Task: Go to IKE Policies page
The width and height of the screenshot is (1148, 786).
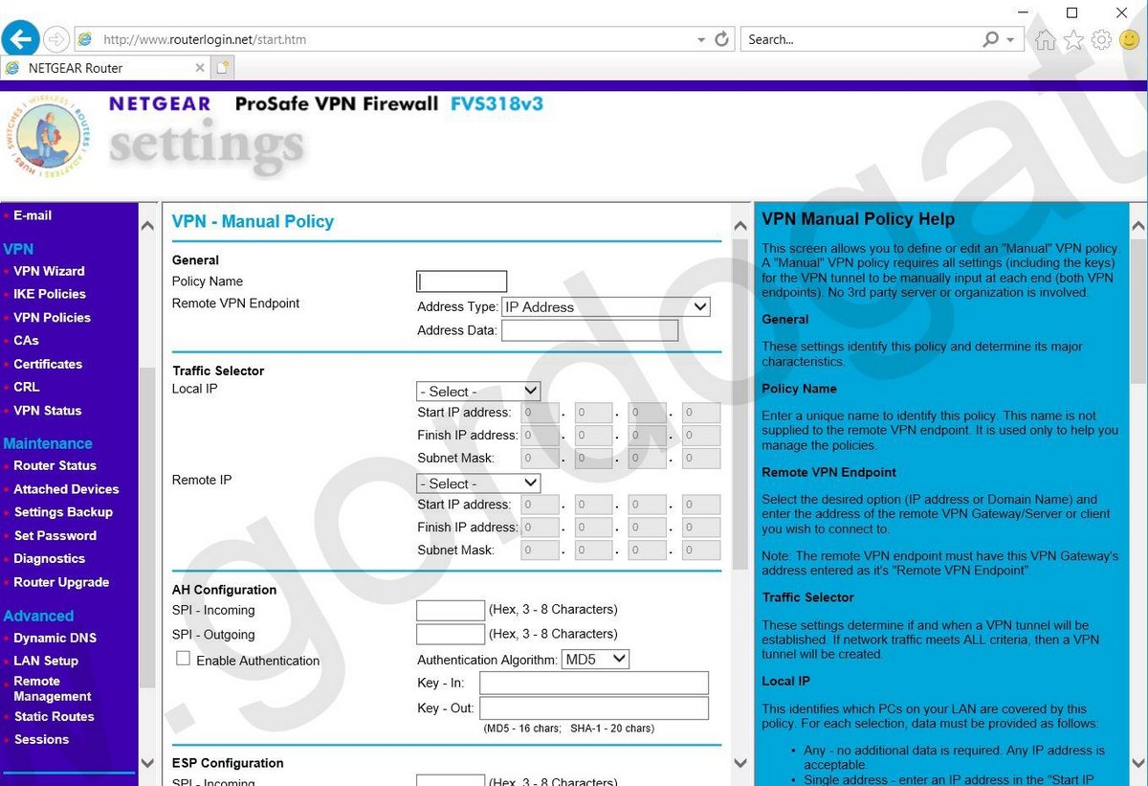Action: click(x=50, y=294)
